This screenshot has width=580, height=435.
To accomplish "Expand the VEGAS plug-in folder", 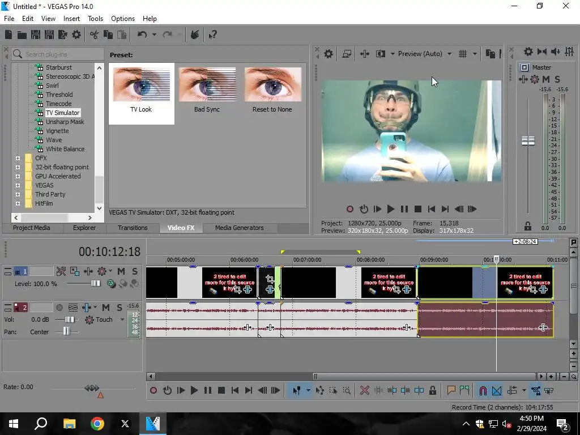I will (18, 185).
